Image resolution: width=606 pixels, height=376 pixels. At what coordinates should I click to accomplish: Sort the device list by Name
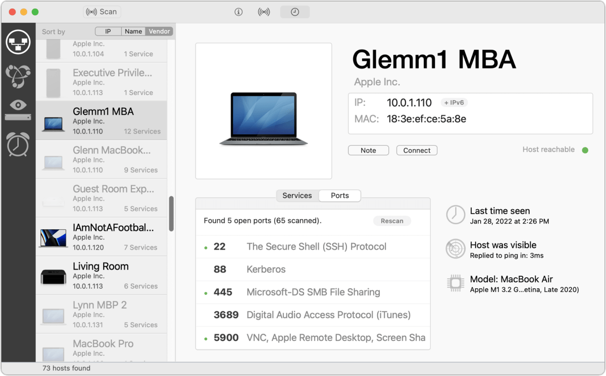133,31
